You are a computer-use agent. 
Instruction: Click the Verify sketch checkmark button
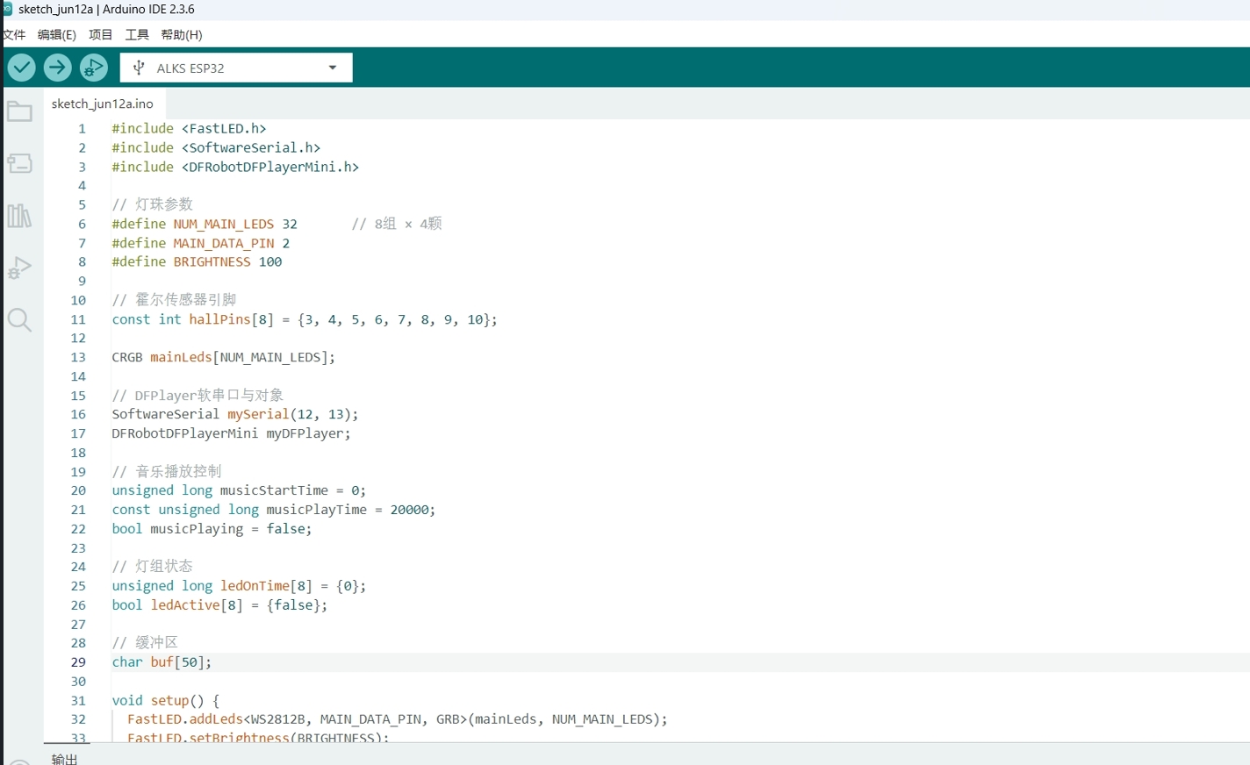pyautogui.click(x=21, y=68)
